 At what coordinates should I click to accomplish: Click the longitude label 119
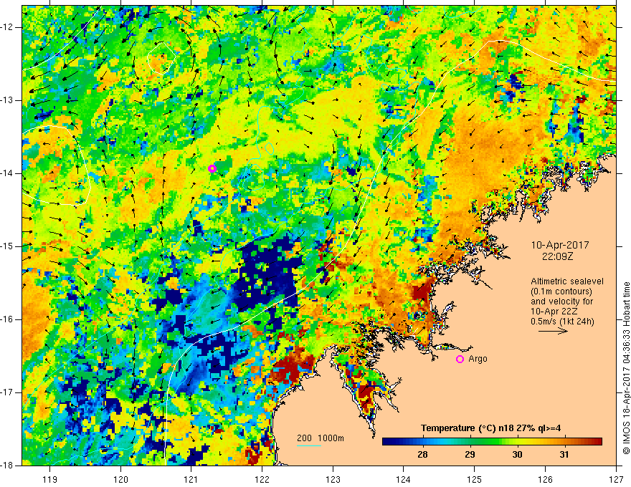click(x=49, y=479)
